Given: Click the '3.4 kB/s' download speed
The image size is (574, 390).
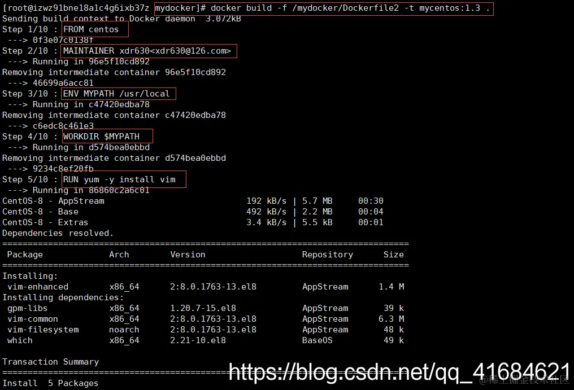Looking at the screenshot, I should 266,222.
